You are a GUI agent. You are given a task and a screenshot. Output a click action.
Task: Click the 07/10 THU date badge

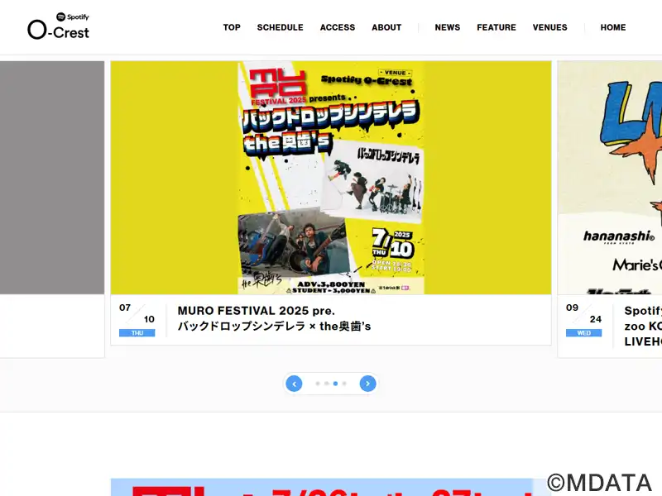pyautogui.click(x=137, y=320)
